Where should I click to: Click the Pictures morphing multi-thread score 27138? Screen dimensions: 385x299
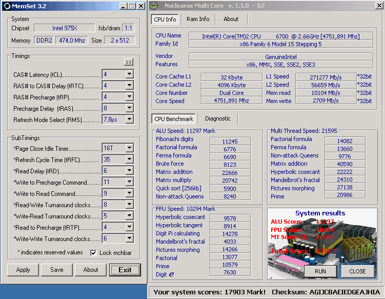click(345, 187)
